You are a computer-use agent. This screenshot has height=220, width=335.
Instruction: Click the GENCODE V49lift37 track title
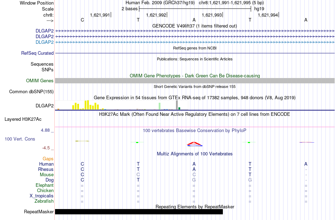click(194, 26)
